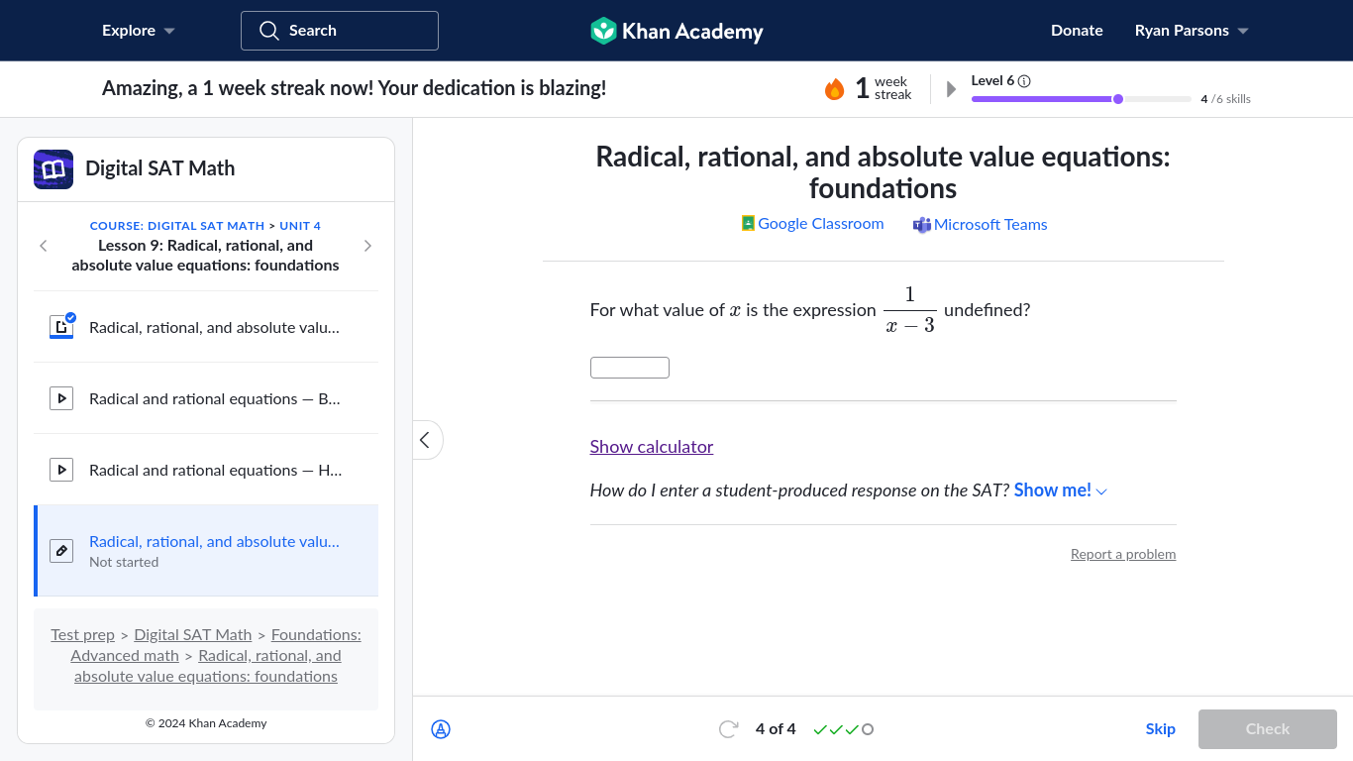Screen dimensions: 1353x761
Task: Click the restart refresh icon near 4 of 4
Action: pyautogui.click(x=728, y=729)
